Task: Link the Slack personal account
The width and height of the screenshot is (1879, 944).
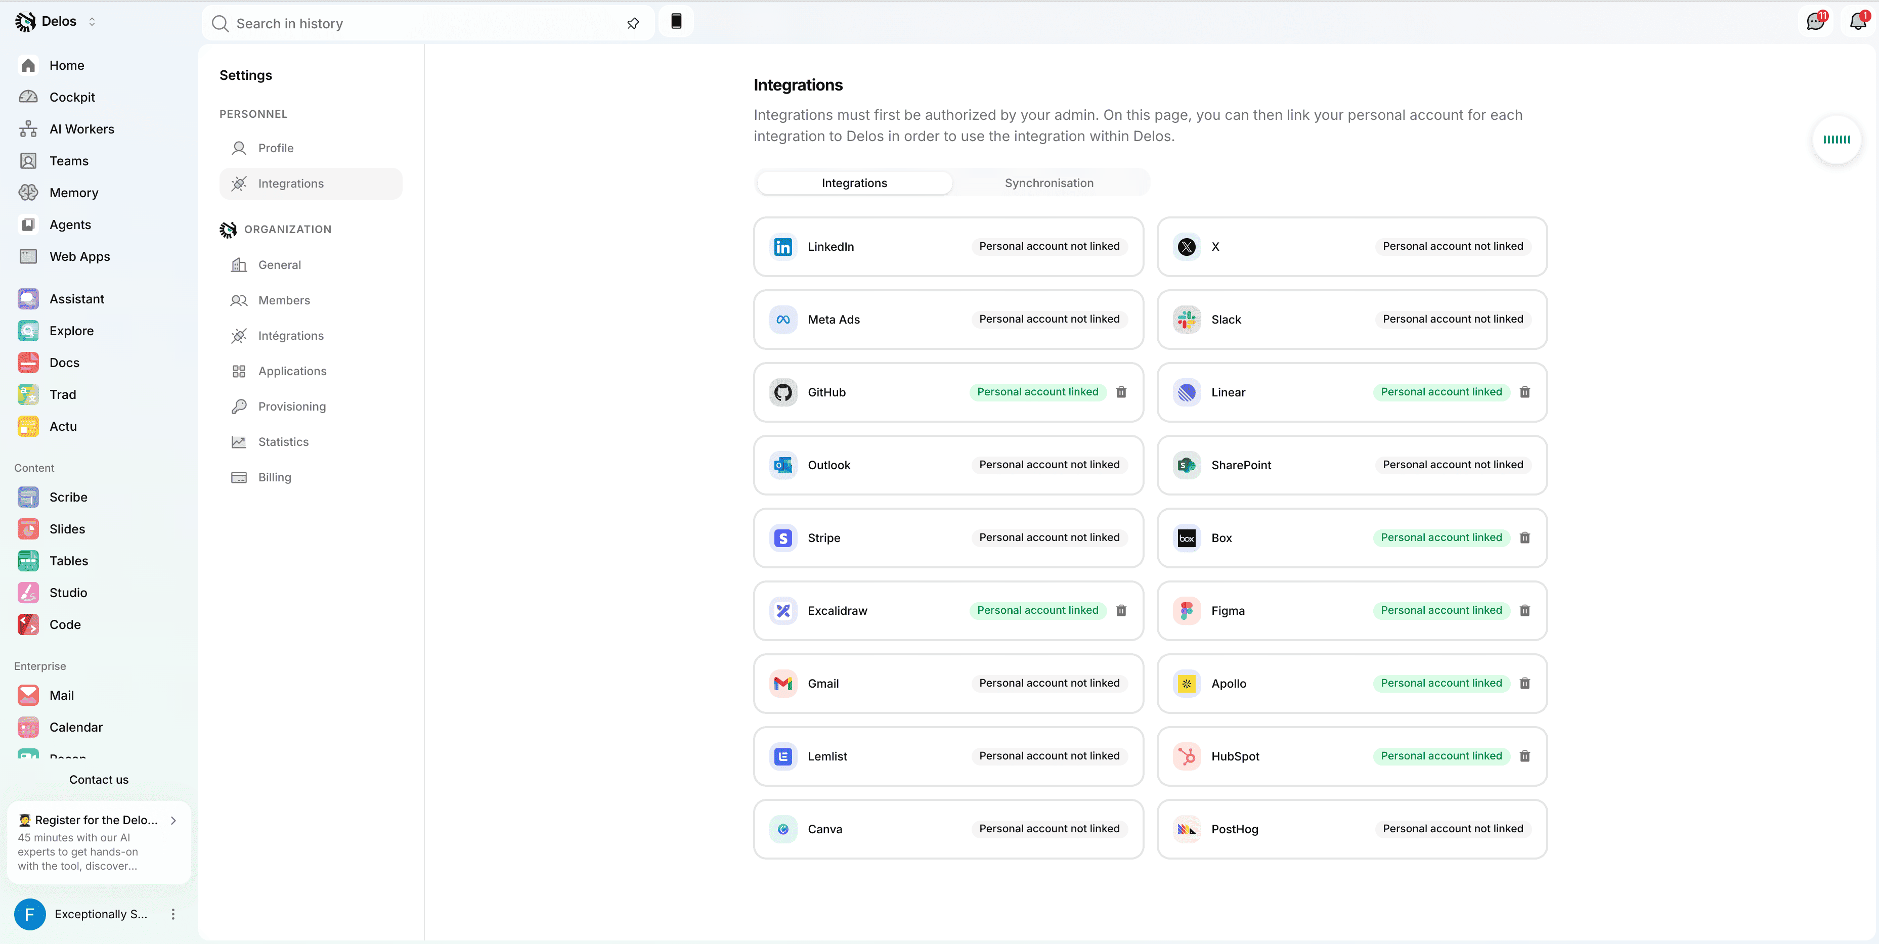Action: pyautogui.click(x=1452, y=319)
